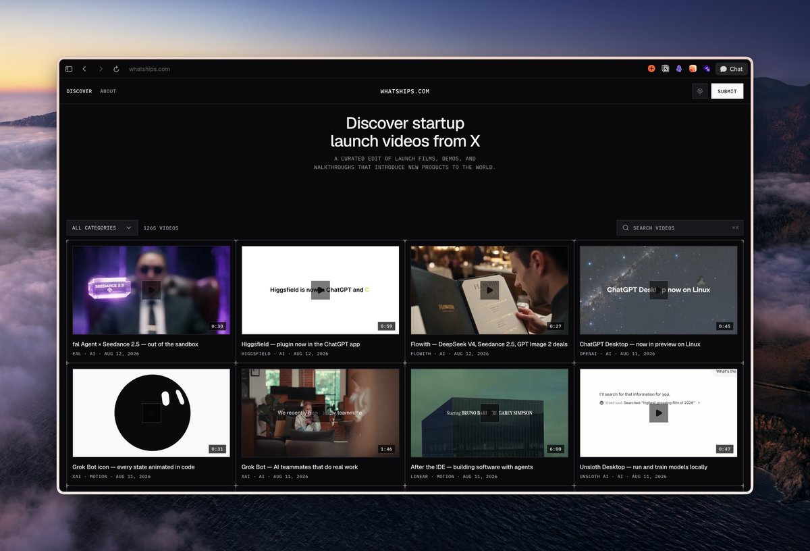Image resolution: width=810 pixels, height=551 pixels.
Task: Play the Unsloth Desktop video
Action: pyautogui.click(x=659, y=413)
